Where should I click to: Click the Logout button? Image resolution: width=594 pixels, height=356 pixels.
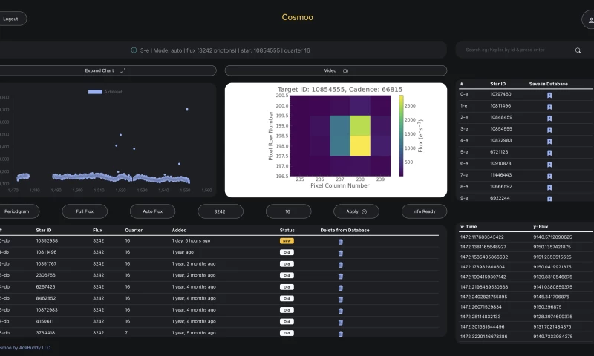[x=12, y=19]
